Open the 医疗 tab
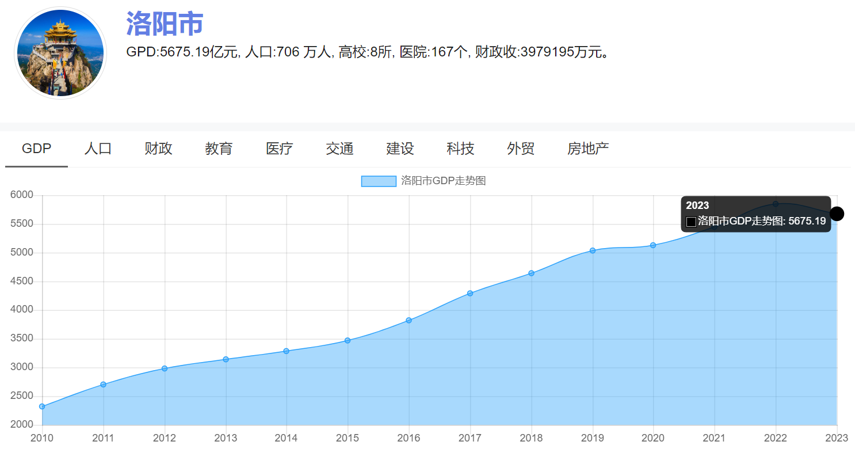 click(279, 149)
